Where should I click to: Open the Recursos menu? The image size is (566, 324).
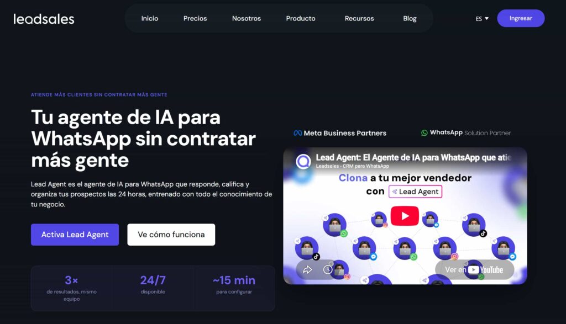tap(359, 18)
